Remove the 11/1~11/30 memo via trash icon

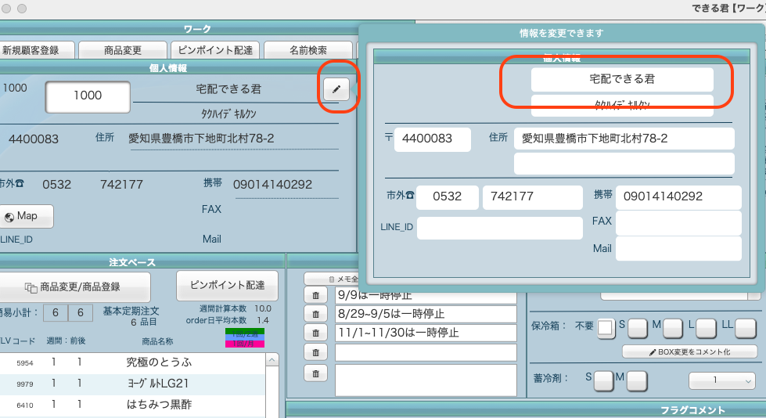coord(315,333)
